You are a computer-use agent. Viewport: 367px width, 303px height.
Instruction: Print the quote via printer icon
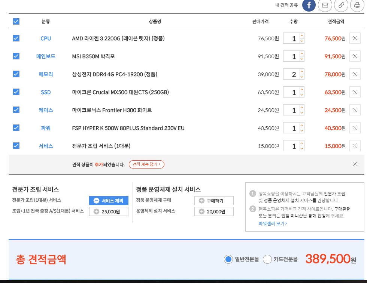(x=357, y=5)
